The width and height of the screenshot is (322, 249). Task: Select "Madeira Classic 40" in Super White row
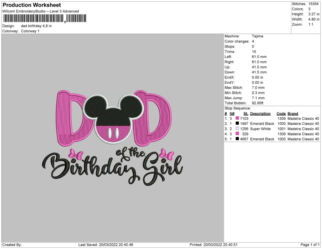pyautogui.click(x=303, y=129)
